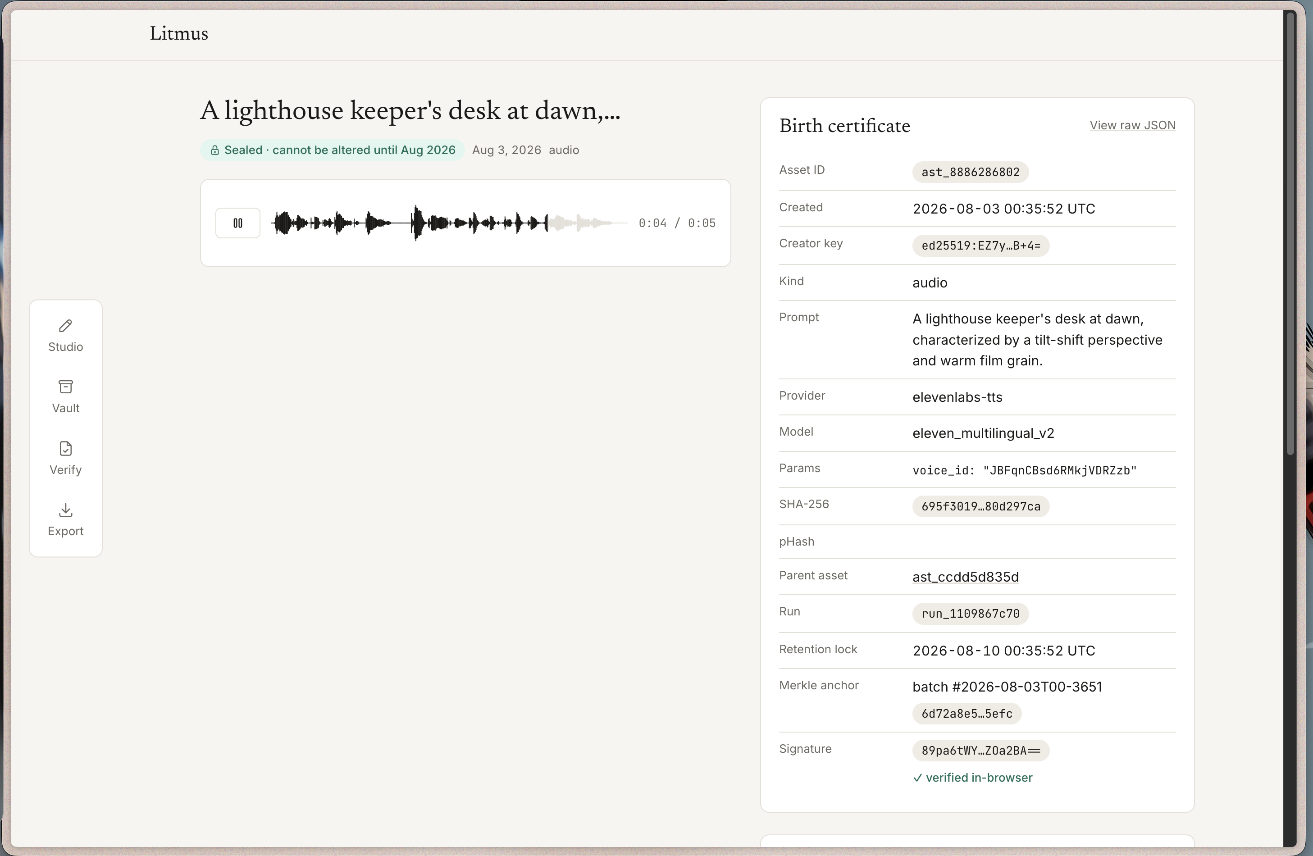Viewport: 1313px width, 856px height.
Task: Select the Aug 3, 2026 date label
Action: click(x=506, y=150)
